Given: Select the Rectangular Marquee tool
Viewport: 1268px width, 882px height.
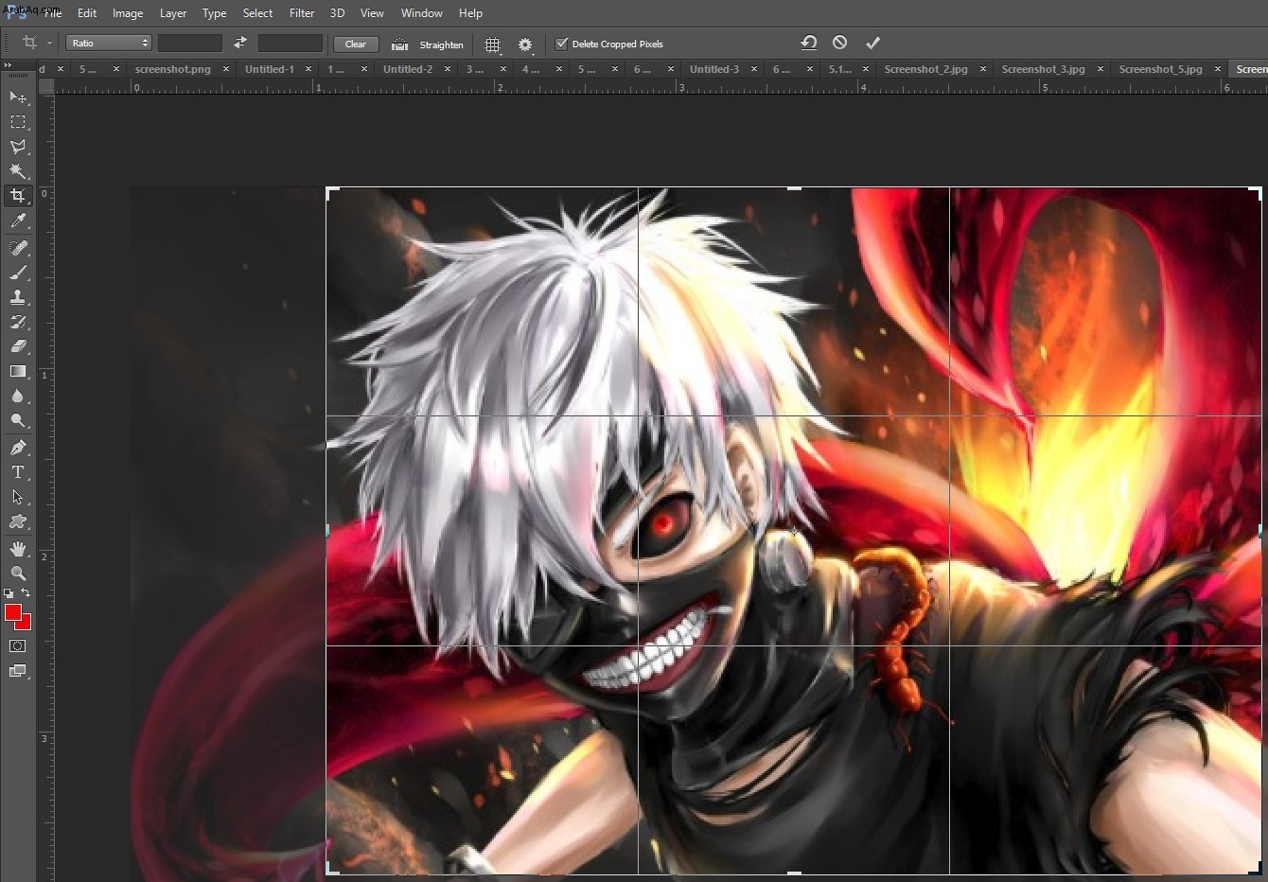Looking at the screenshot, I should point(18,122).
